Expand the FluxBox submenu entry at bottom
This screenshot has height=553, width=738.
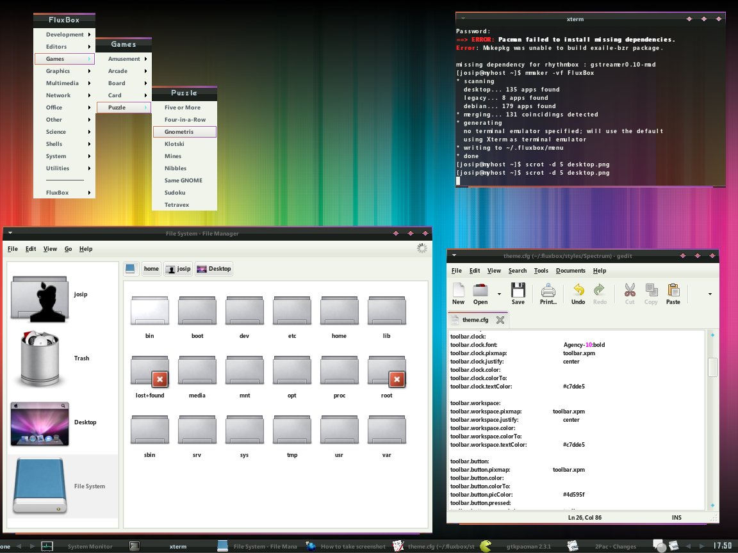click(x=65, y=193)
